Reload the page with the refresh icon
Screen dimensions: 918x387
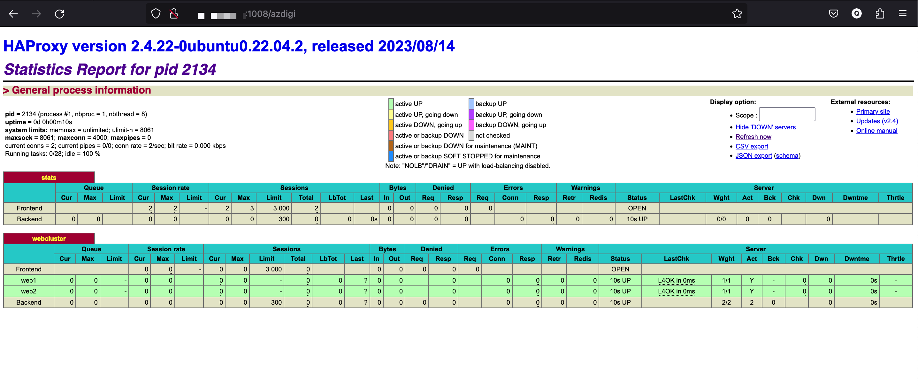[x=59, y=14]
